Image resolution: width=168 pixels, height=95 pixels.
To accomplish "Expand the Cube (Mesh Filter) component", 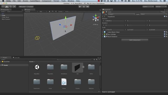I will coord(103,32).
